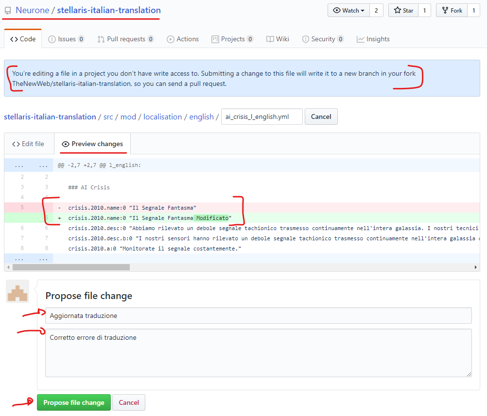Image resolution: width=487 pixels, height=416 pixels.
Task: Switch to the Code tab
Action: pos(23,39)
